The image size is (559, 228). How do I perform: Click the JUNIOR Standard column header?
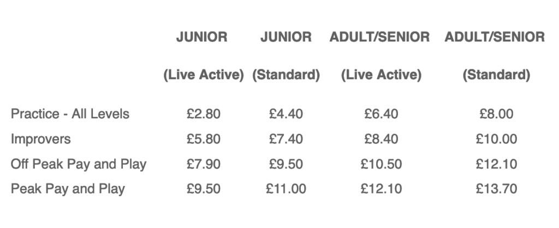[286, 56]
